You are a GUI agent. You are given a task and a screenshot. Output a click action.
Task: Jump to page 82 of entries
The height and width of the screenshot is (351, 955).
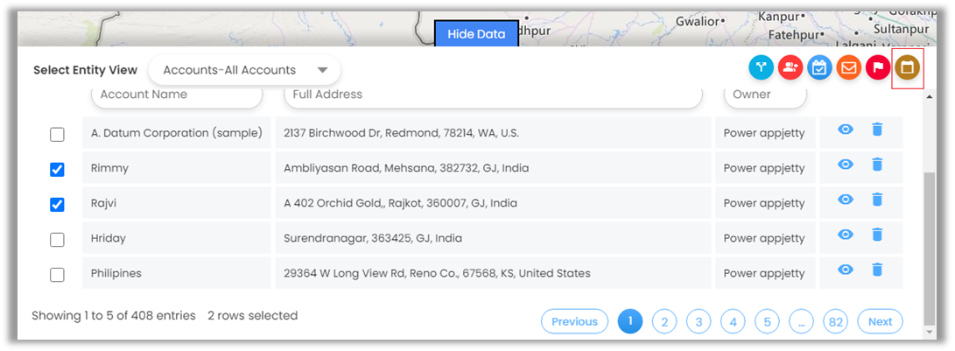836,322
